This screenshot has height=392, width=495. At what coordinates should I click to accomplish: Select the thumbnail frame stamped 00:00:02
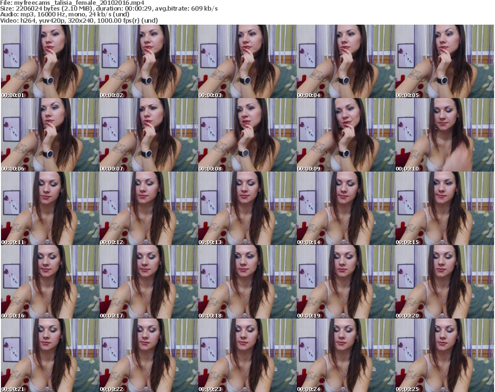point(148,61)
